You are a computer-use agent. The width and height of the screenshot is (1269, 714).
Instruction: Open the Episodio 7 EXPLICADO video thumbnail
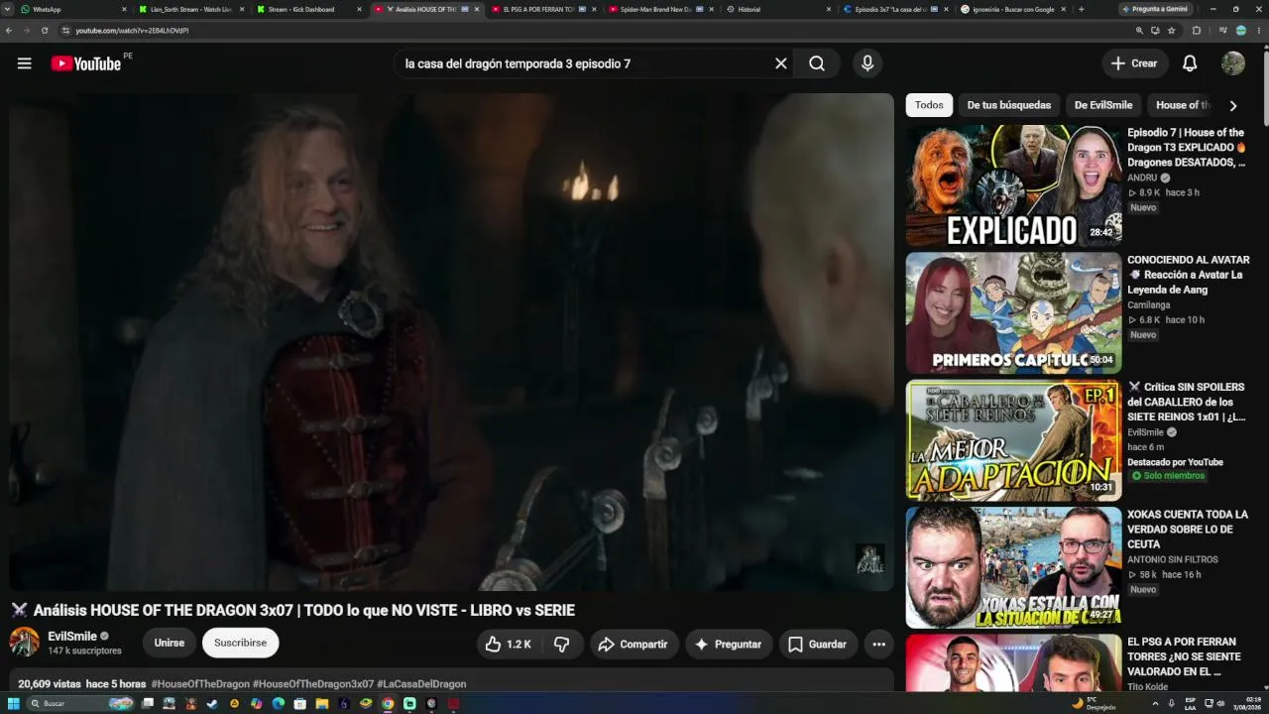[1013, 185]
